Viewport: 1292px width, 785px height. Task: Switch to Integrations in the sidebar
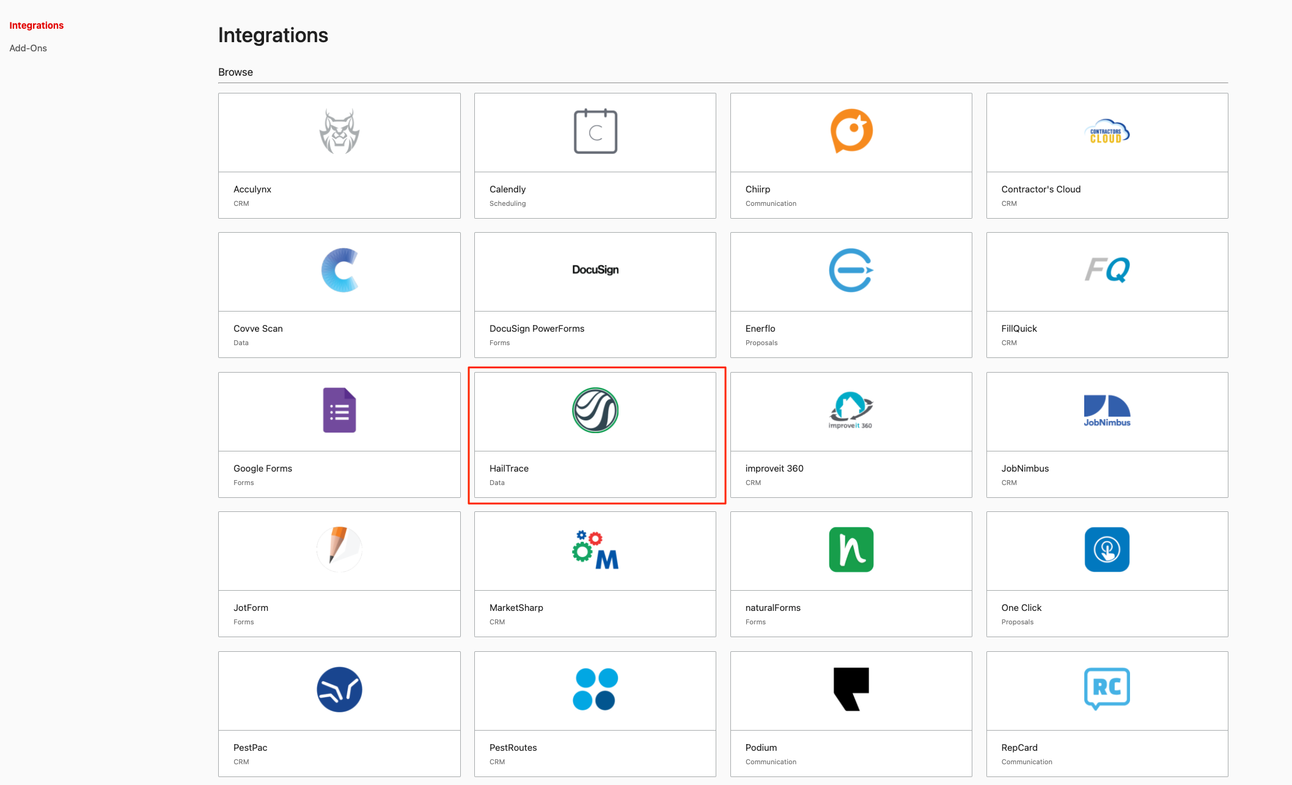(x=37, y=25)
